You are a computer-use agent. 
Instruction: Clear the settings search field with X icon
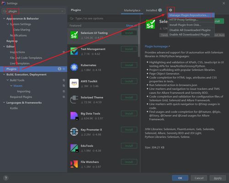(62, 11)
